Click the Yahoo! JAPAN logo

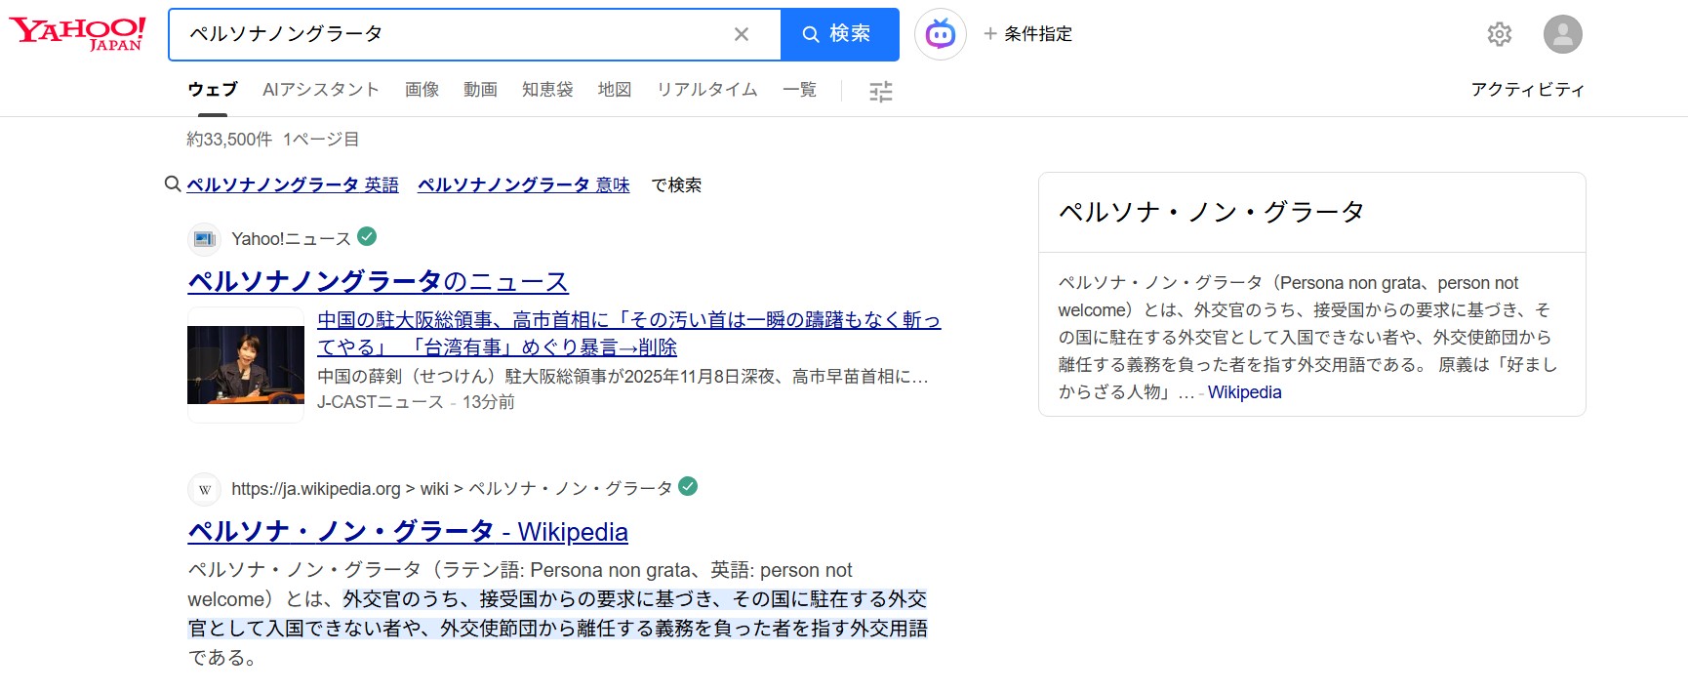click(78, 33)
